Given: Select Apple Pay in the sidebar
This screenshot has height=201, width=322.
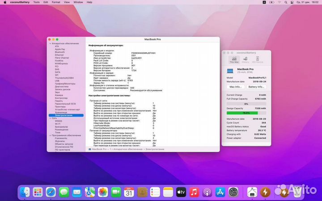Looking at the screenshot, I should pos(60,50).
